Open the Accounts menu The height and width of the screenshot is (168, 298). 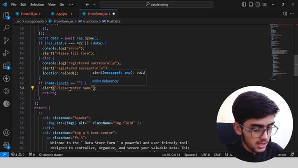(6, 133)
